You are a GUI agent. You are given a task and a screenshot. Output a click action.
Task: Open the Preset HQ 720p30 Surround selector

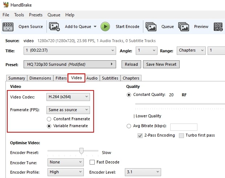pyautogui.click(x=70, y=64)
